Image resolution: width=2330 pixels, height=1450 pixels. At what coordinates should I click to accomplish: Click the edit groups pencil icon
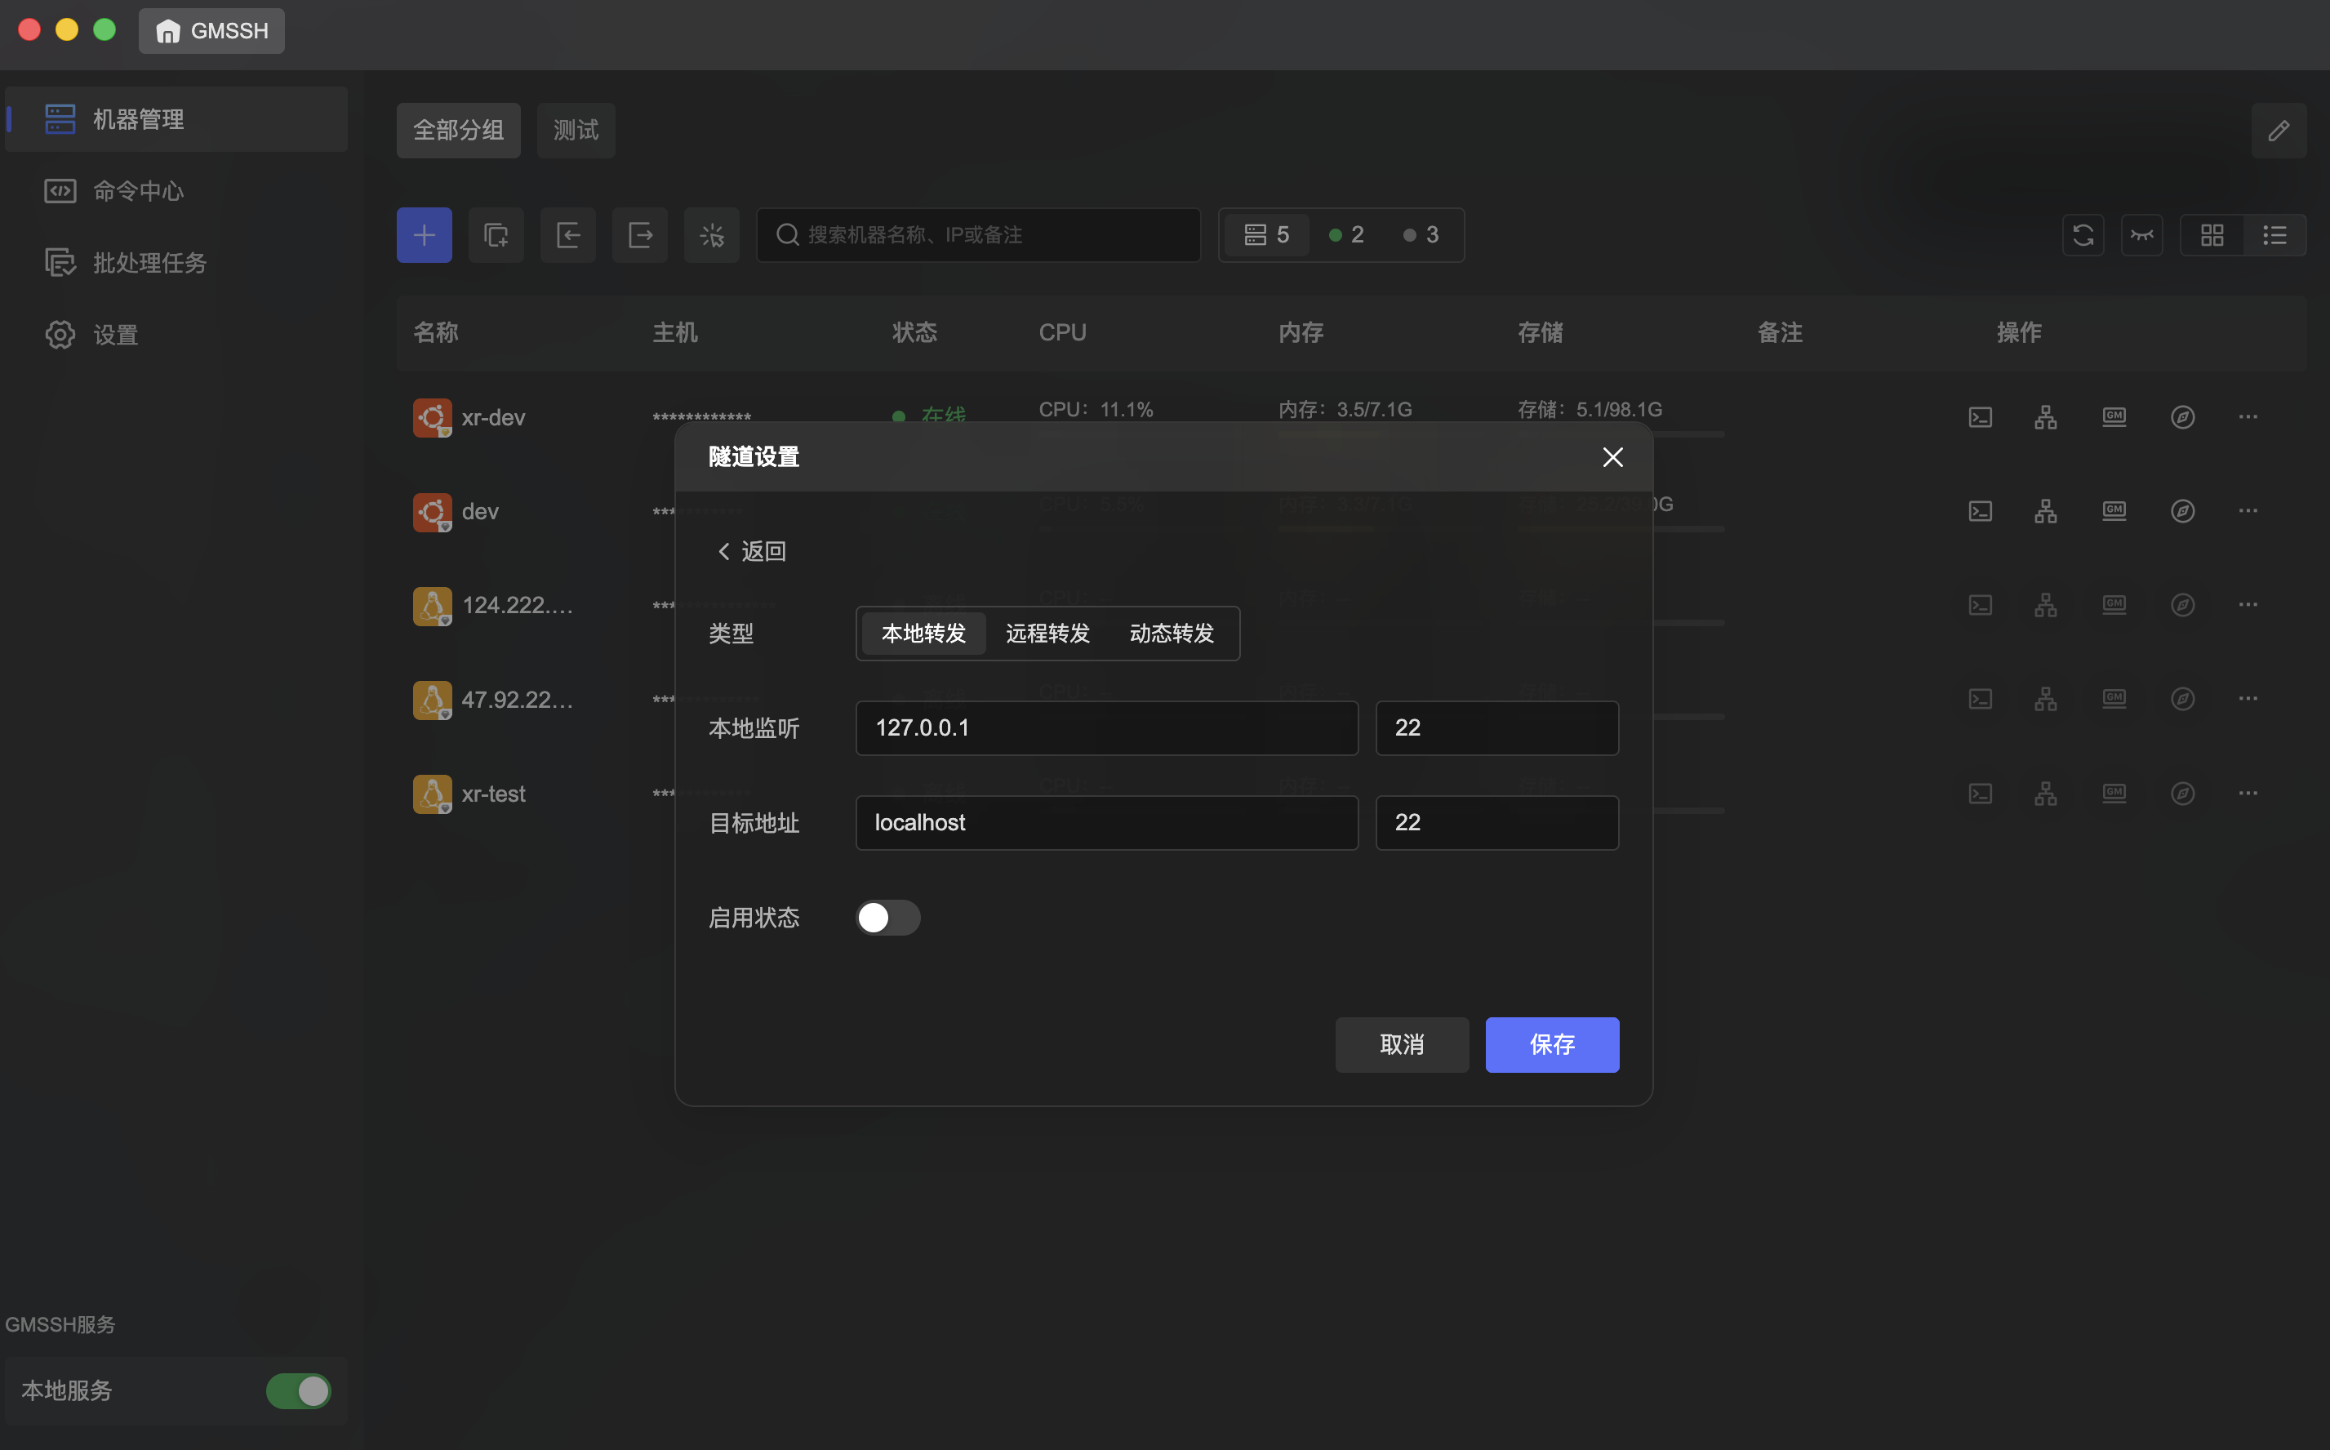tap(2279, 131)
